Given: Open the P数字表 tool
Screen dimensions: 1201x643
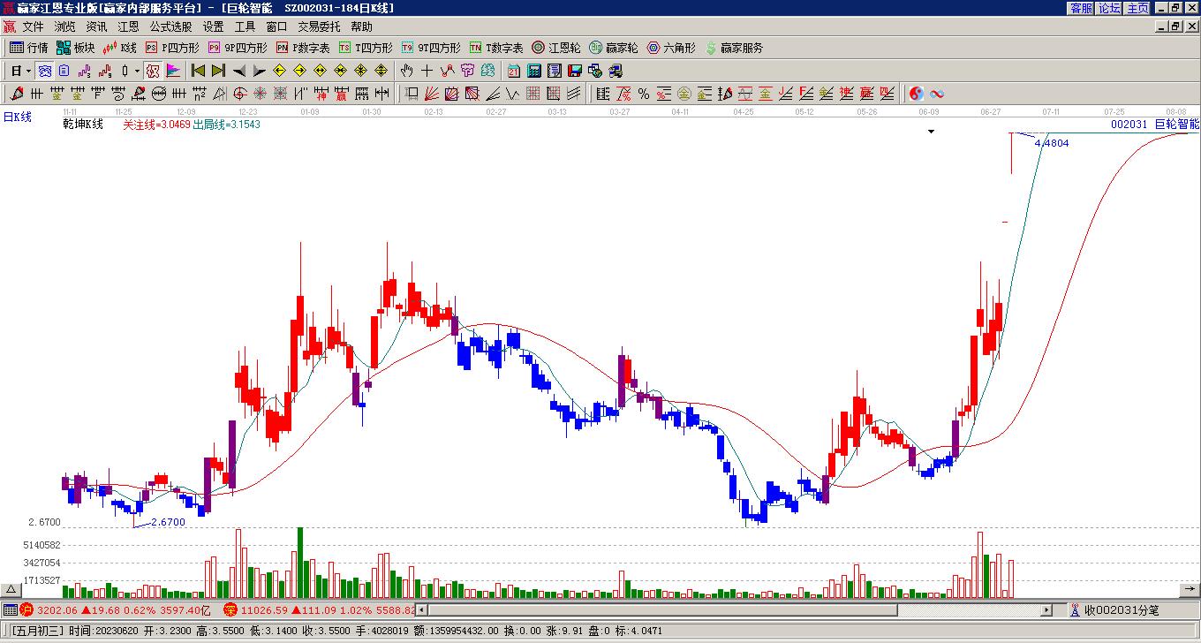Looking at the screenshot, I should pos(303,48).
